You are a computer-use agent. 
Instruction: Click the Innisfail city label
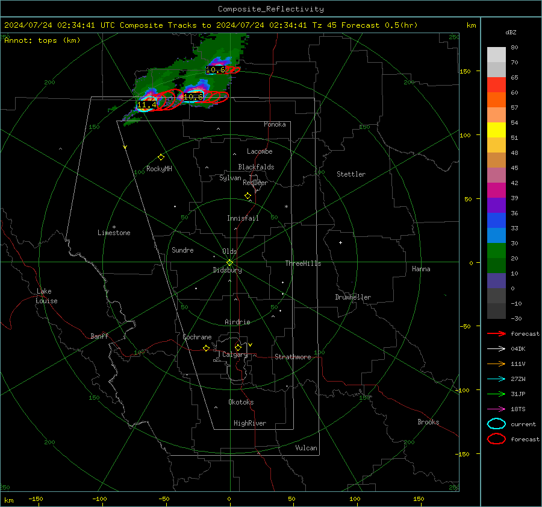click(243, 218)
